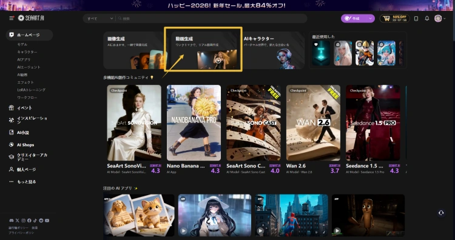This screenshot has height=240, width=455.
Task: Click the mobile device icon in header
Action: click(x=416, y=18)
